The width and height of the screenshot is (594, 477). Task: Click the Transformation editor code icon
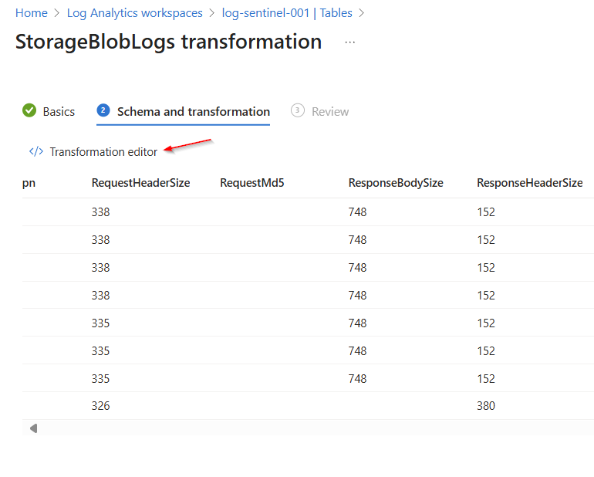(35, 152)
